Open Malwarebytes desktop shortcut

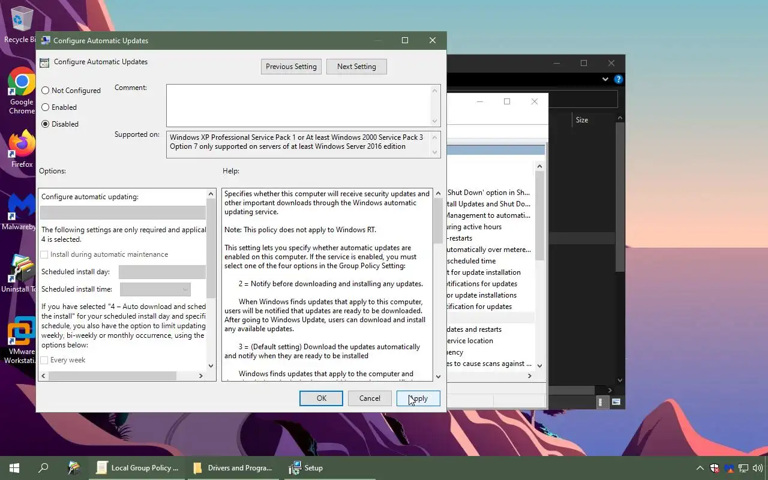click(x=20, y=212)
